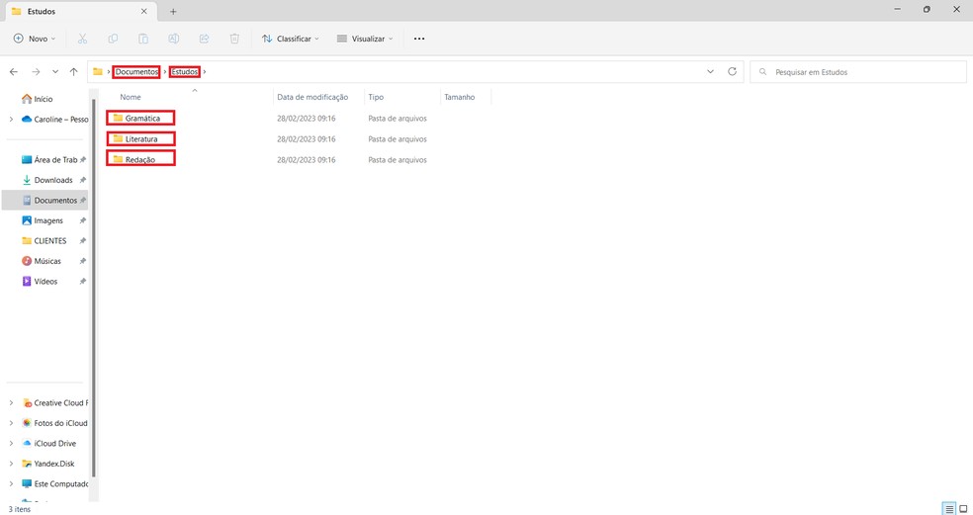Open the CLIENTES pinned folder
The height and width of the screenshot is (515, 973).
coord(44,241)
